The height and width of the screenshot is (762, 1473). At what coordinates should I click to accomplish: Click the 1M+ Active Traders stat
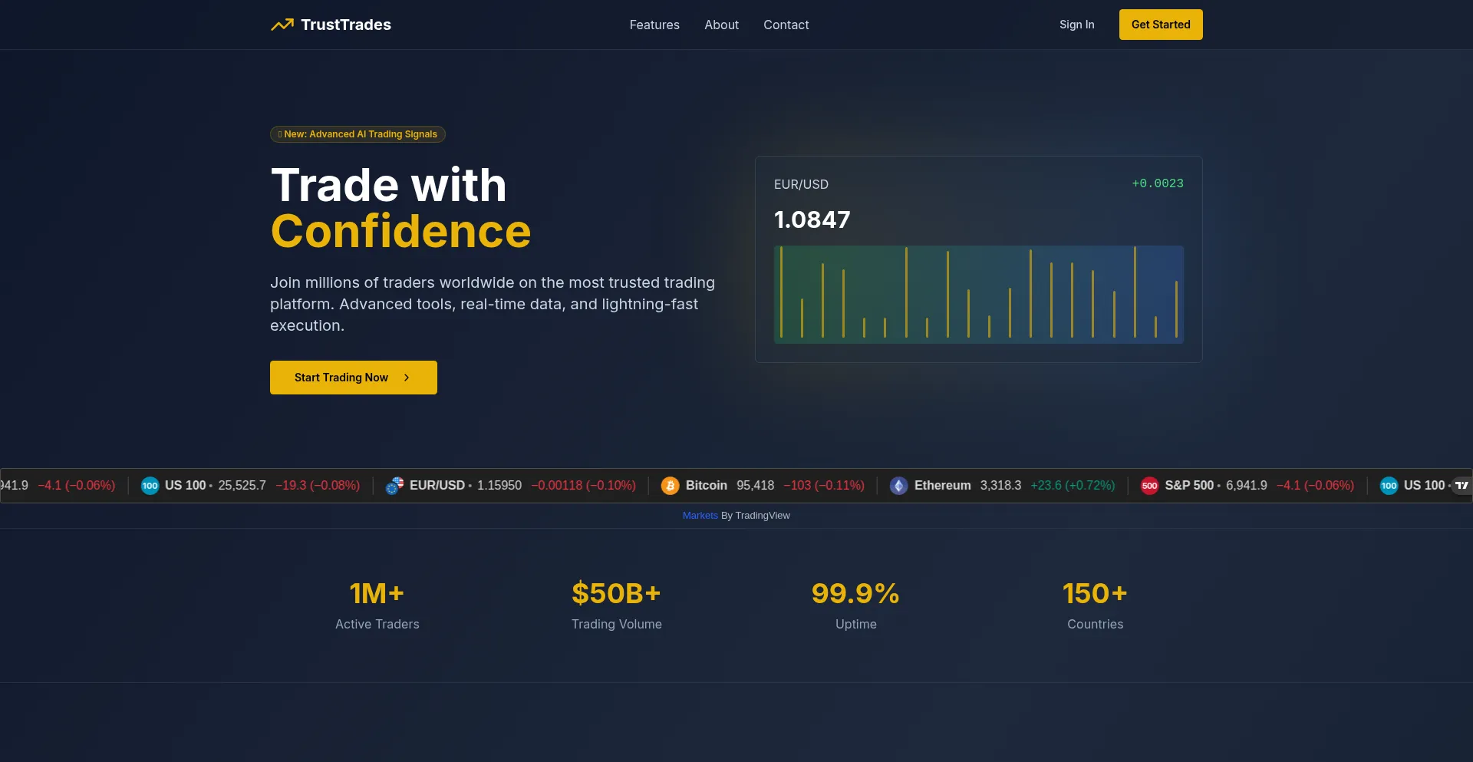tap(377, 605)
